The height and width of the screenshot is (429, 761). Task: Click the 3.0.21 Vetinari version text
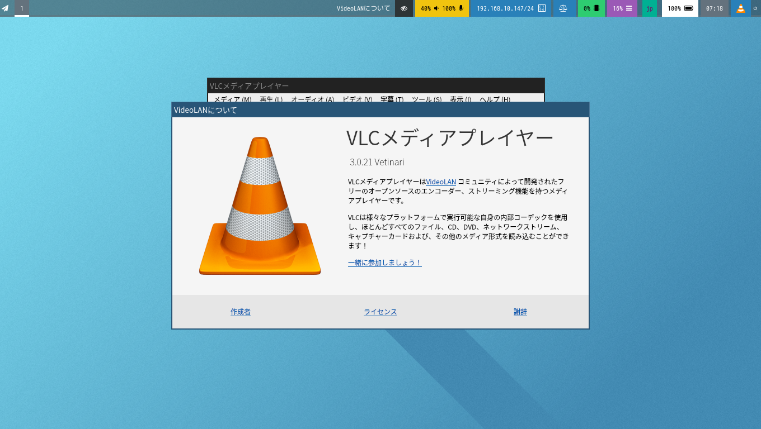pyautogui.click(x=377, y=162)
